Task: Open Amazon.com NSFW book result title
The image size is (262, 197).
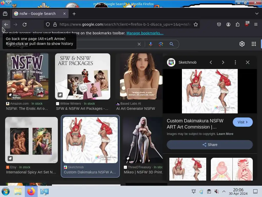Action: [x=27, y=109]
